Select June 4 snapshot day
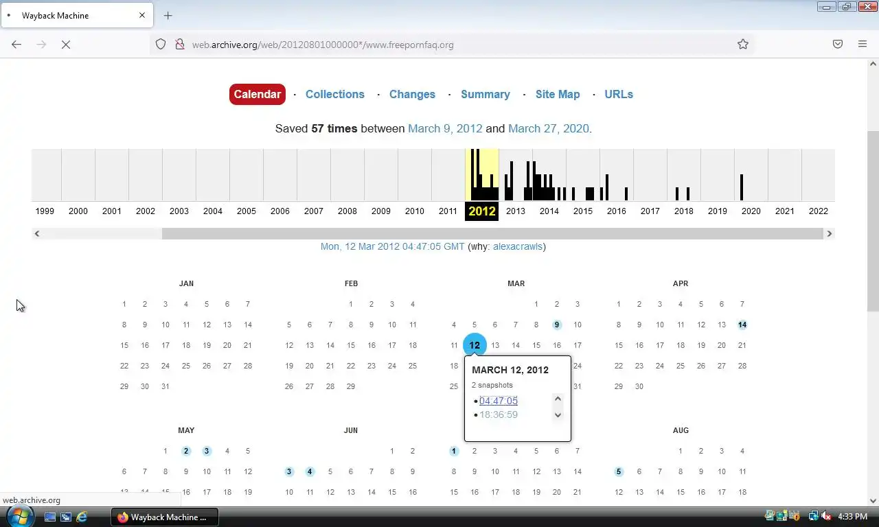This screenshot has height=527, width=879. tap(310, 471)
